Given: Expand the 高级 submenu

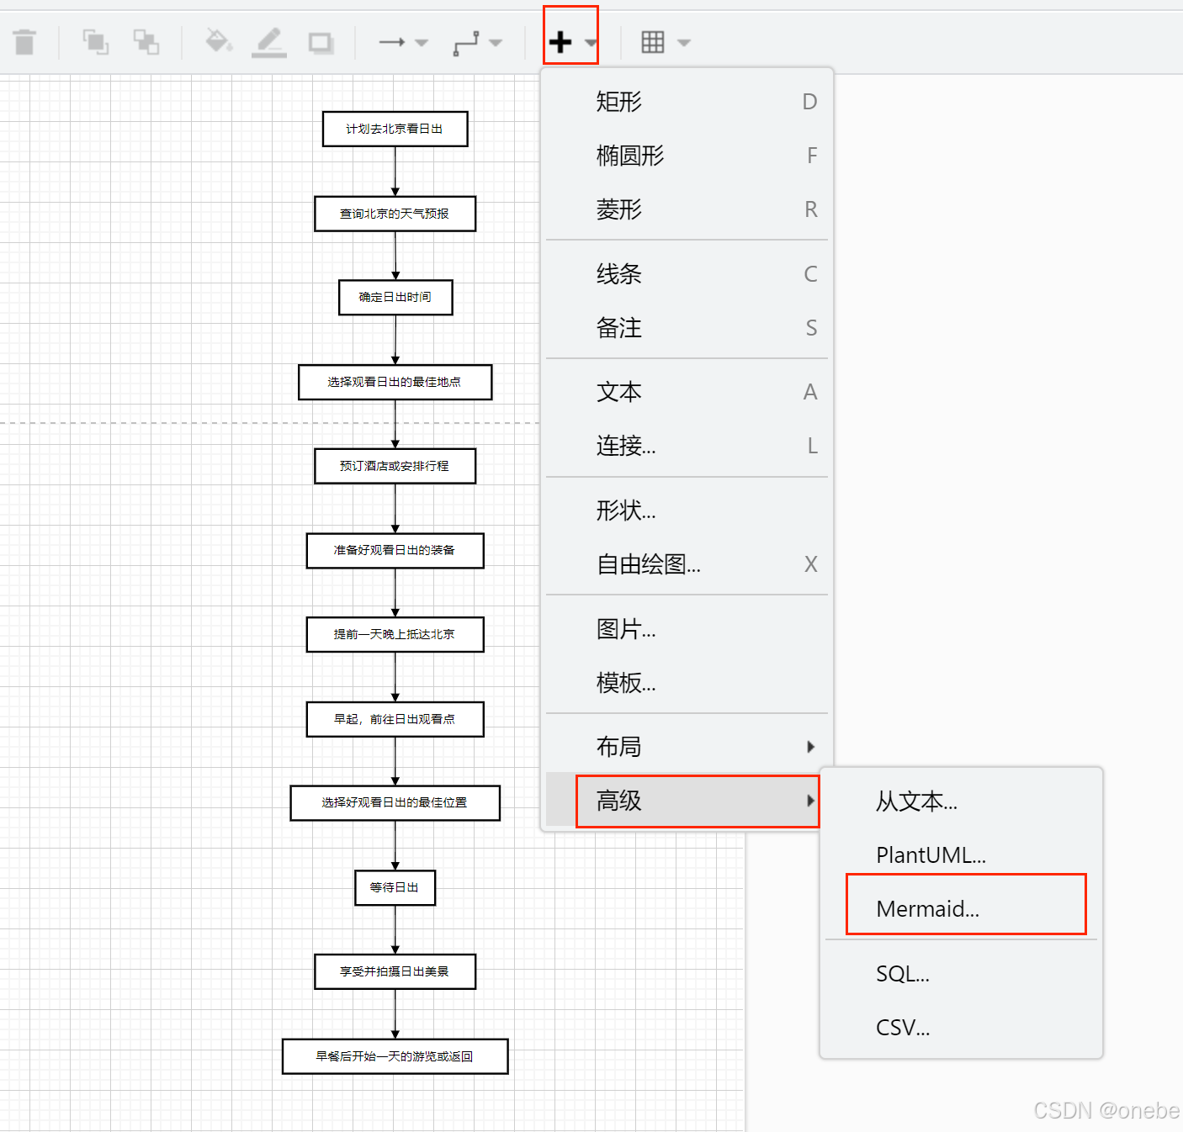Looking at the screenshot, I should 687,801.
